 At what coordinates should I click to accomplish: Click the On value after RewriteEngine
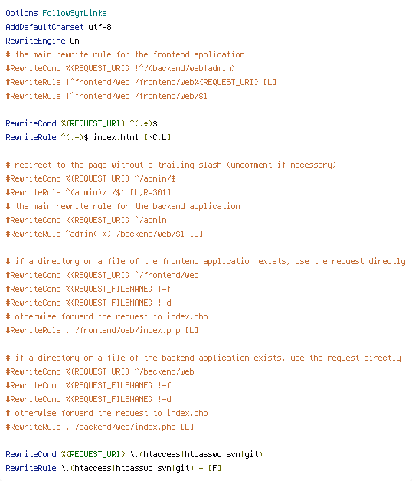pos(74,41)
